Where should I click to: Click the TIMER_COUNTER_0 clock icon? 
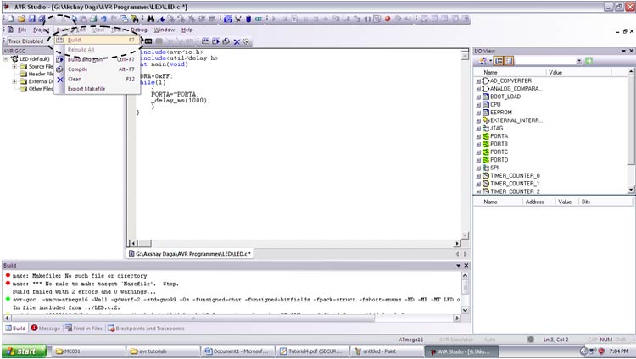[x=486, y=175]
